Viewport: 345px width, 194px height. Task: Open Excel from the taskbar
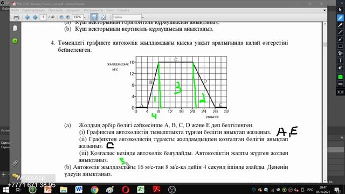[141, 190]
